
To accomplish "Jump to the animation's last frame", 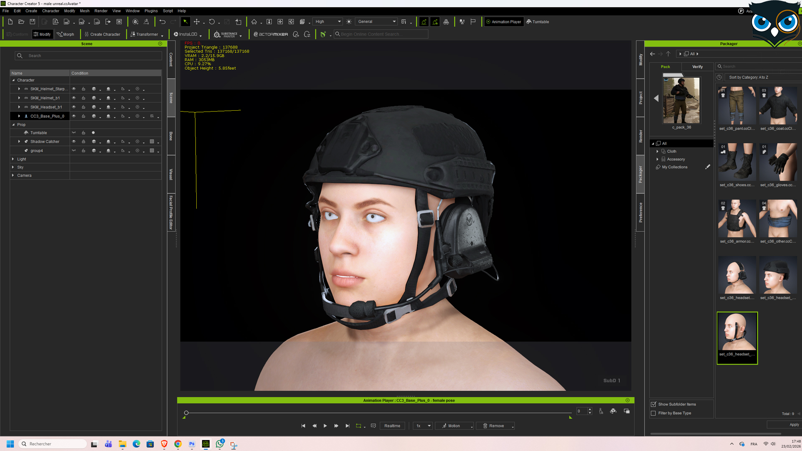I will [x=348, y=426].
